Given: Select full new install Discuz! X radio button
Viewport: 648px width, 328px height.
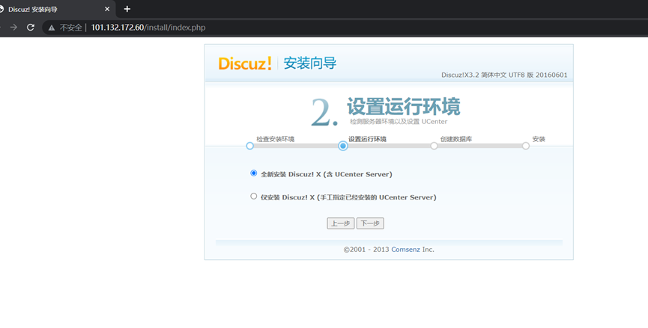Looking at the screenshot, I should tap(254, 173).
